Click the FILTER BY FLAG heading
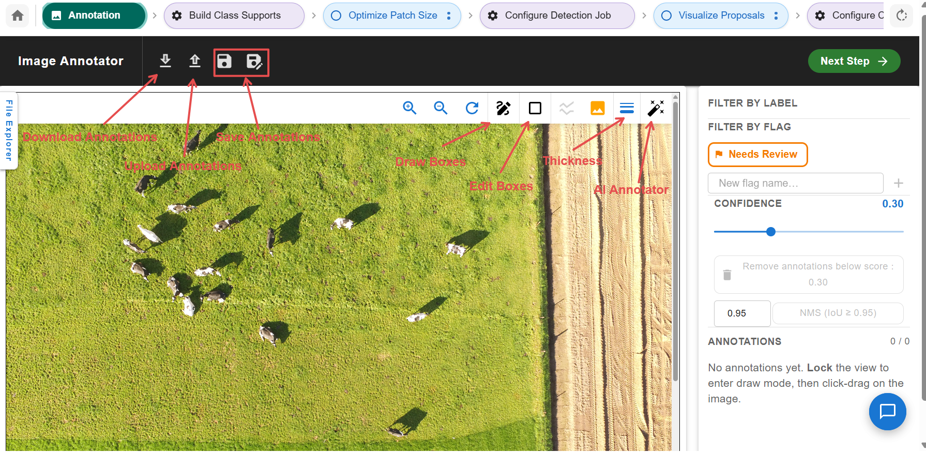Image resolution: width=926 pixels, height=452 pixels. (x=749, y=127)
